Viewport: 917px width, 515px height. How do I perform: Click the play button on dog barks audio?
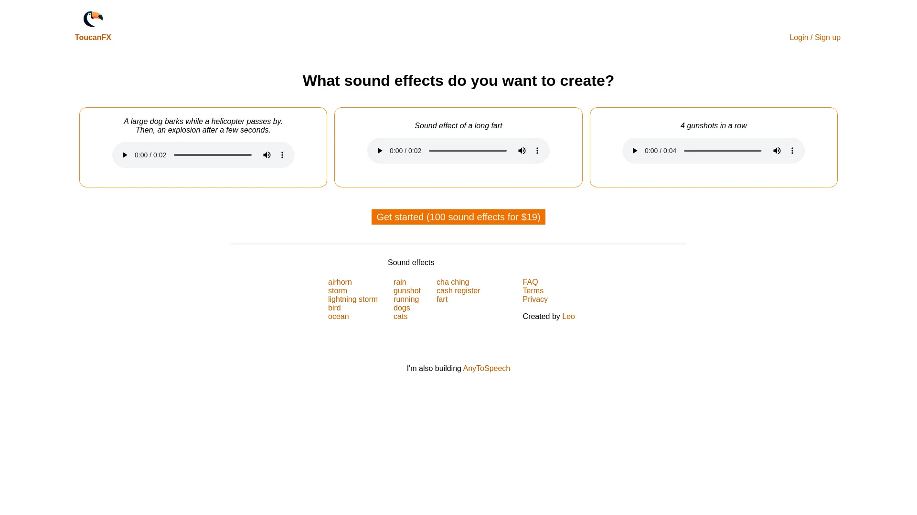(x=125, y=154)
